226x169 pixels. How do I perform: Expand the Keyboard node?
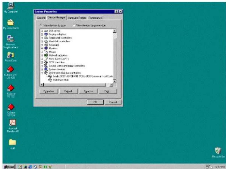click(42, 45)
